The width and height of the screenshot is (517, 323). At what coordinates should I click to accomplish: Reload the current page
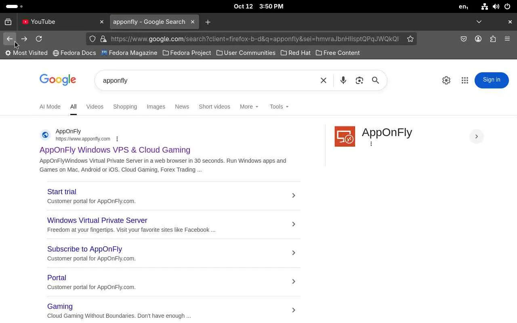39,39
